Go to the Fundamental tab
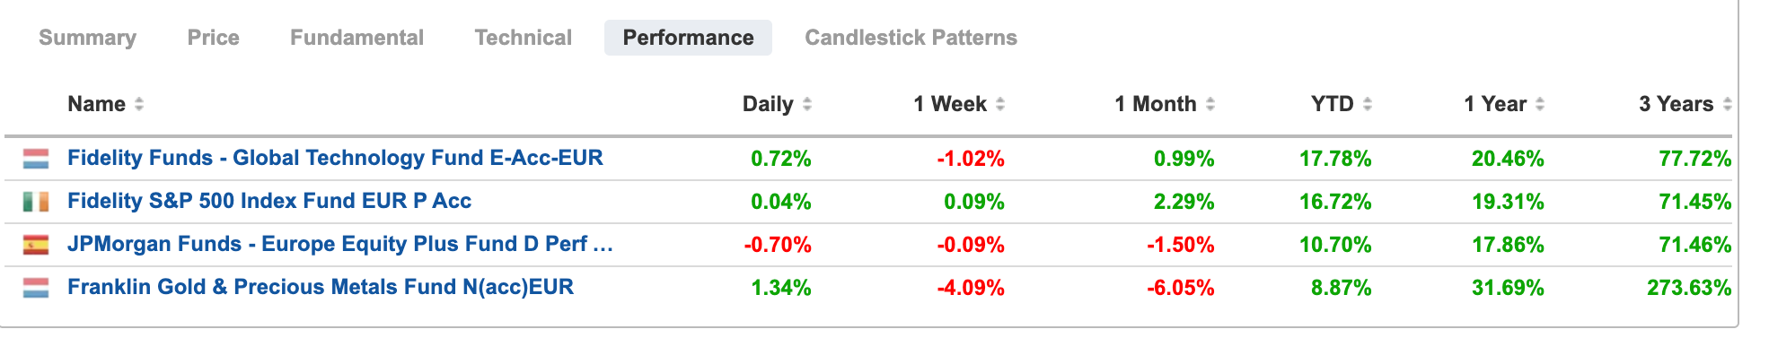This screenshot has width=1769, height=364. pyautogui.click(x=356, y=38)
